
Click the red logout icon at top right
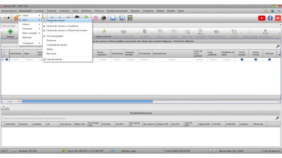[278, 18]
